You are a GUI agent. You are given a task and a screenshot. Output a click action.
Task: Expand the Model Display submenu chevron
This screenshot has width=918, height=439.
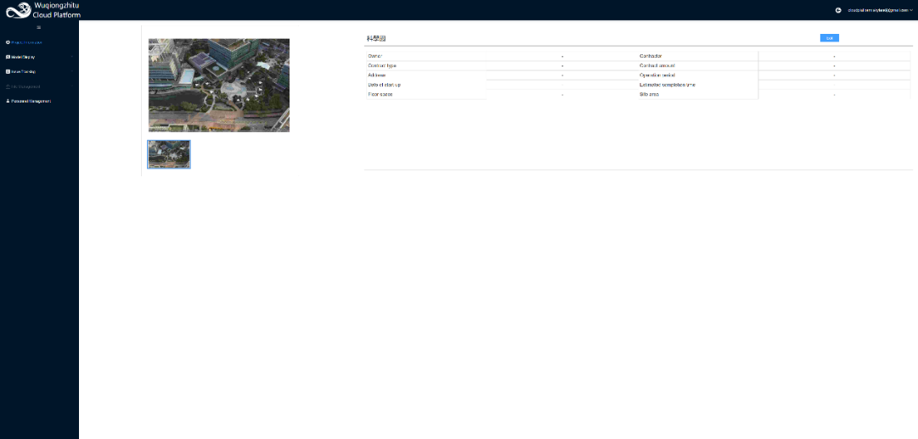point(72,58)
